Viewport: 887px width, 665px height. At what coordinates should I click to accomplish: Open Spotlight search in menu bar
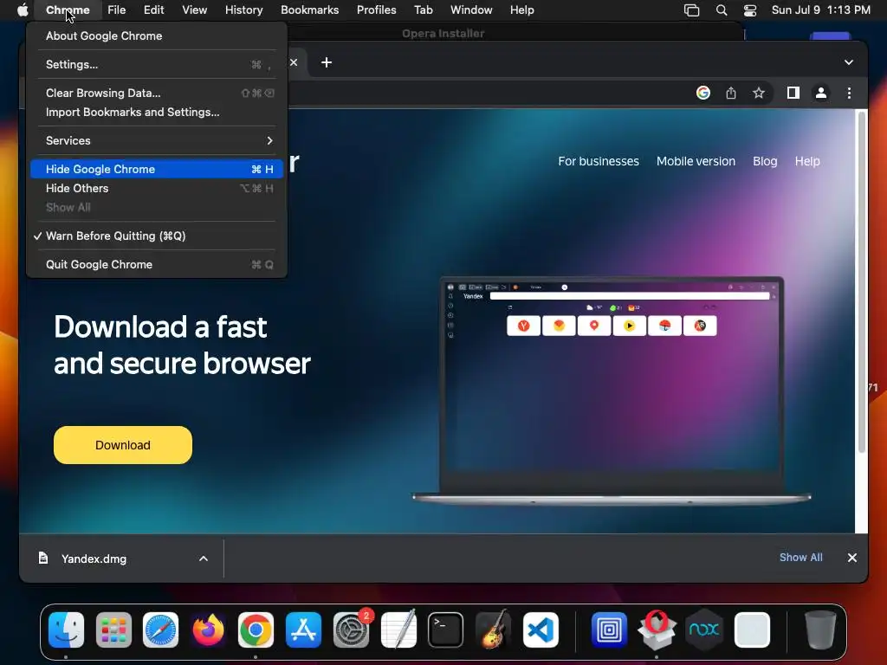point(722,10)
